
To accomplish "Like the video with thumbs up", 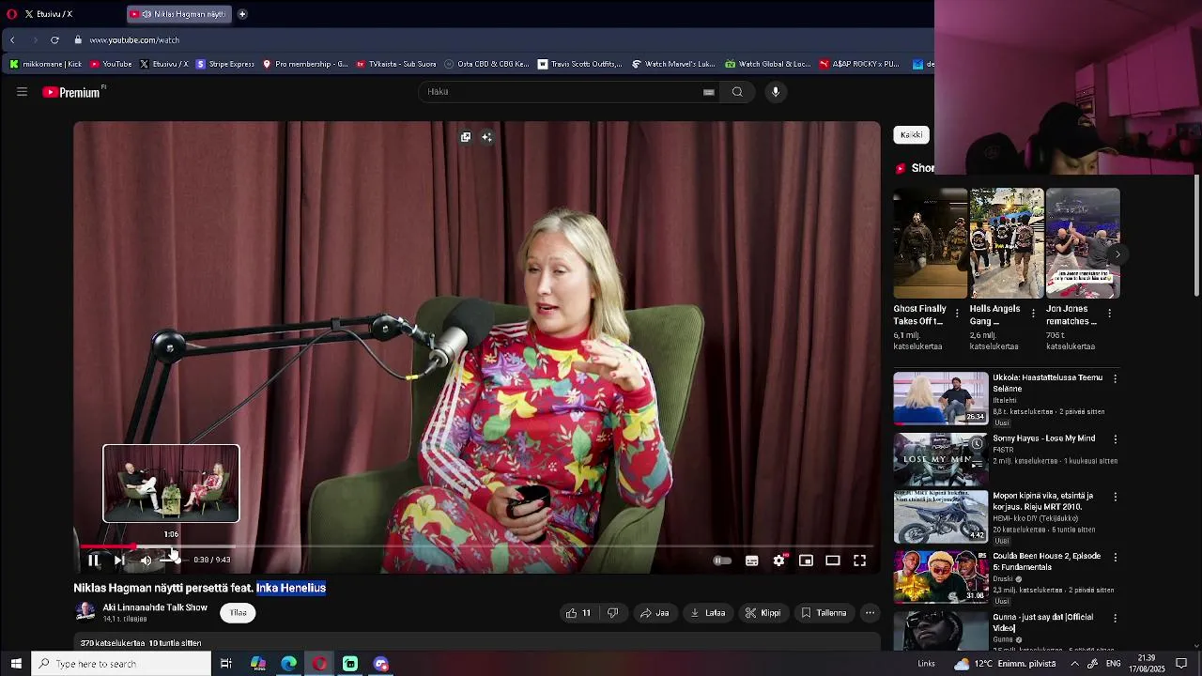I will (x=578, y=613).
